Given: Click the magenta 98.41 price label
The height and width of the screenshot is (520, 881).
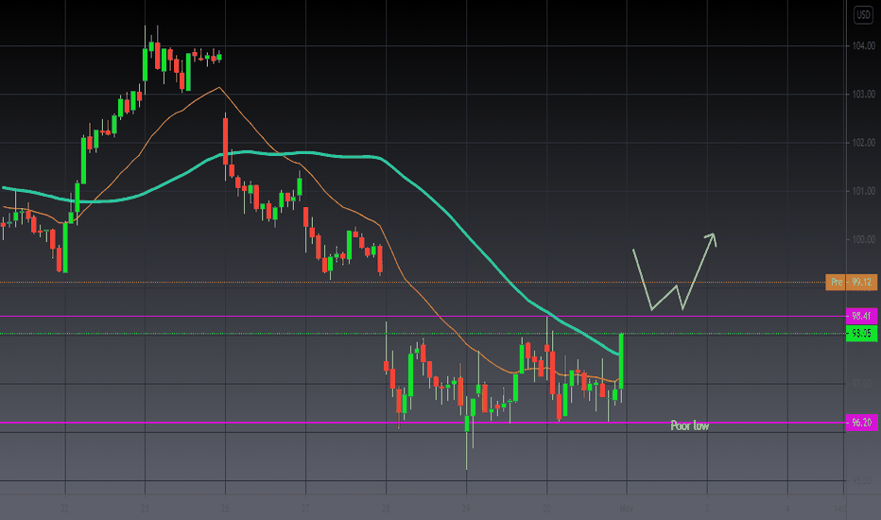Looking at the screenshot, I should coord(861,316).
